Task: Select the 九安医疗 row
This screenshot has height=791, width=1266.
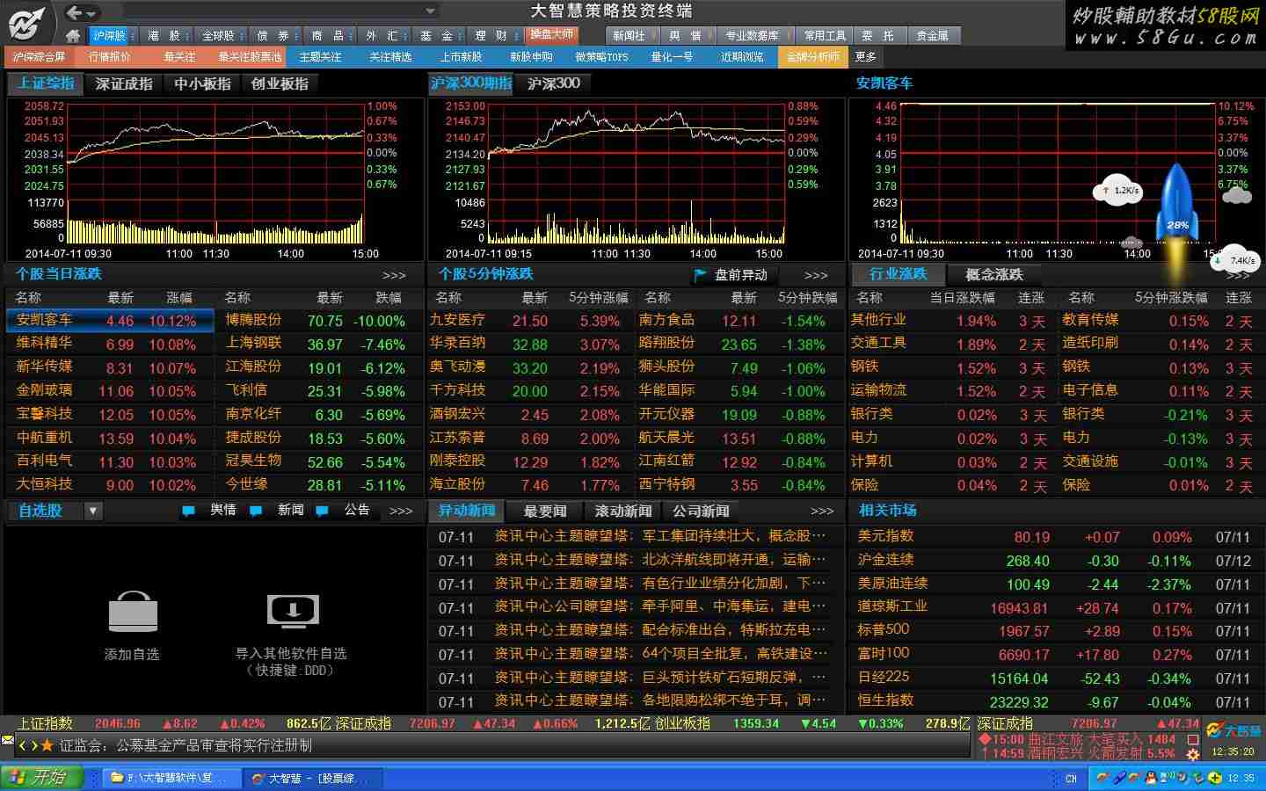Action: pos(529,321)
